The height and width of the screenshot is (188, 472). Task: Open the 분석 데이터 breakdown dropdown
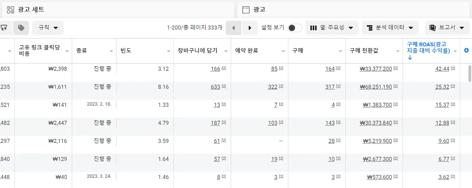(389, 28)
